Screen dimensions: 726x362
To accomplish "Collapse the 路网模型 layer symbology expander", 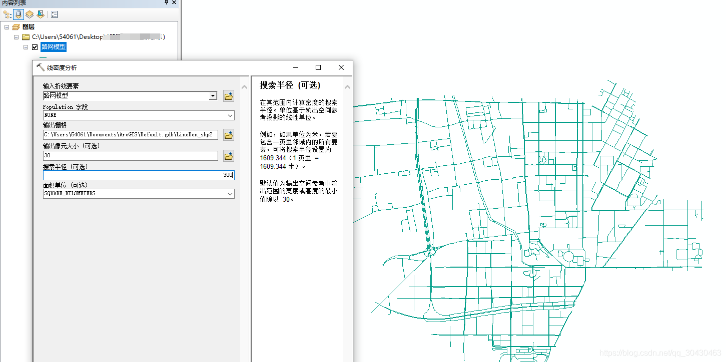I will 26,46.
